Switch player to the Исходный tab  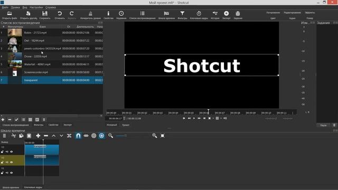click(111, 125)
